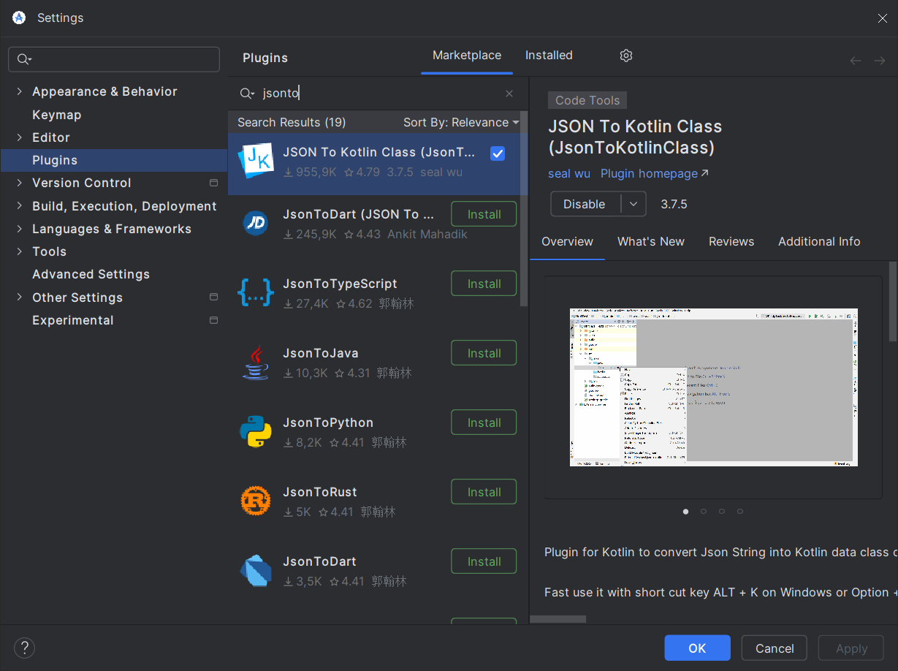Open Sort By Relevance dropdown
Screen dimensions: 898x671
click(461, 122)
